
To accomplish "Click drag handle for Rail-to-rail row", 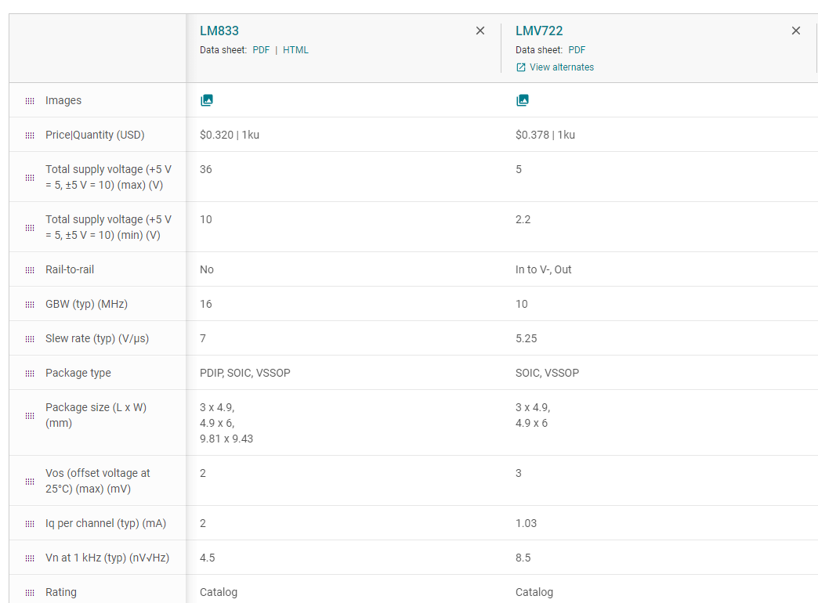I will pos(30,269).
